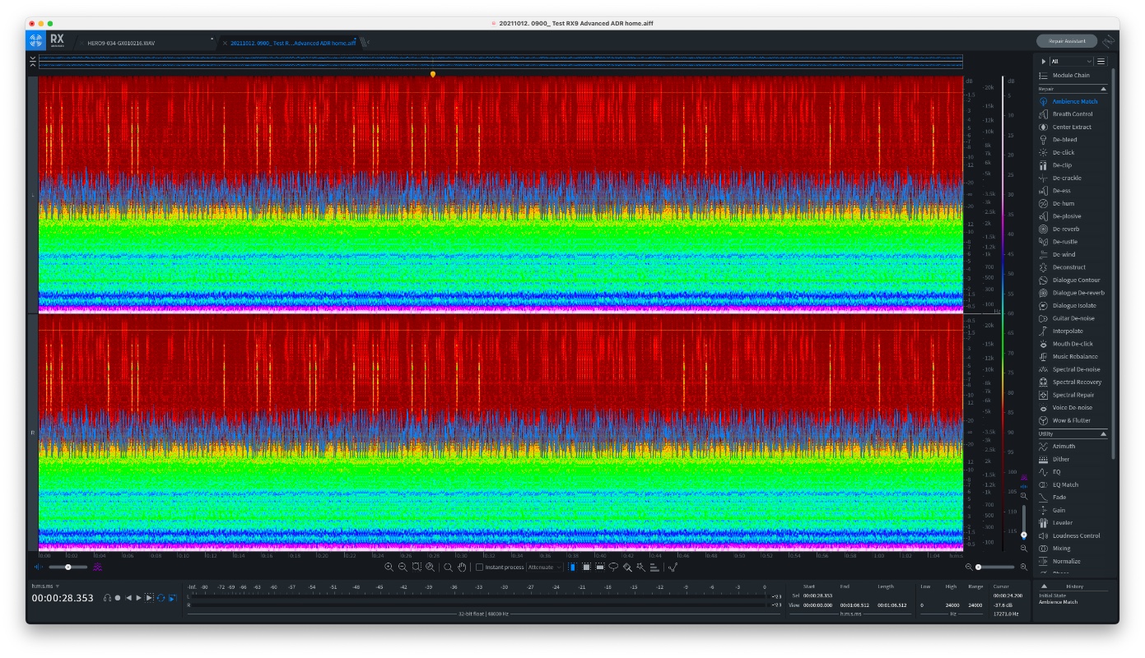Viewport: 1145px width, 658px height.
Task: Open the module filter All dropdown
Action: 1072,61
